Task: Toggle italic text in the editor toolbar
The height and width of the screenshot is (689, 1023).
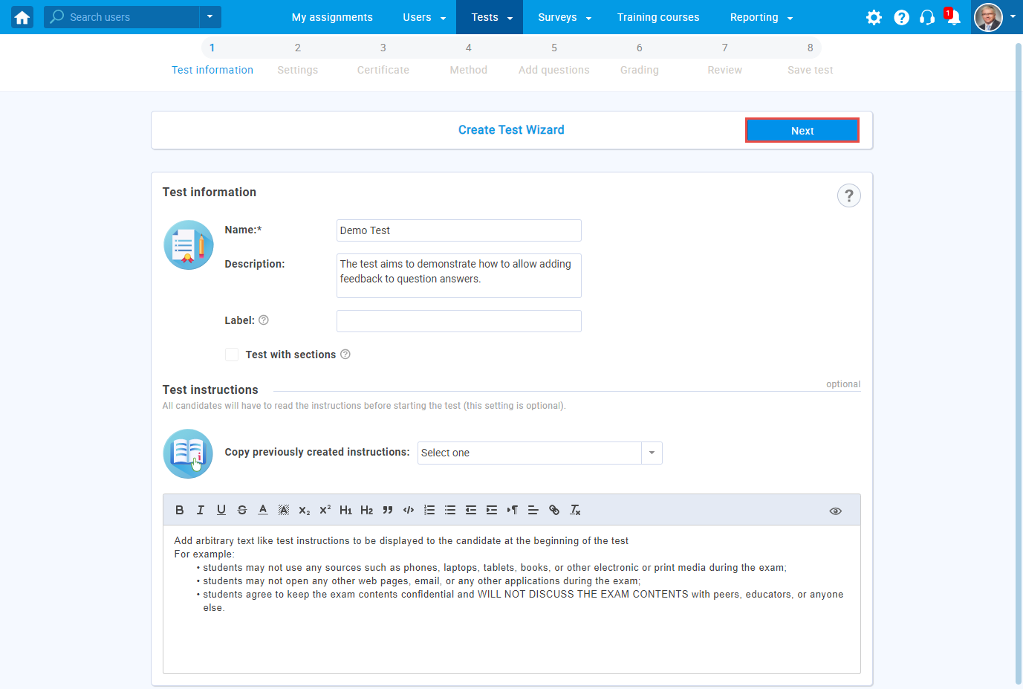Action: pos(200,510)
